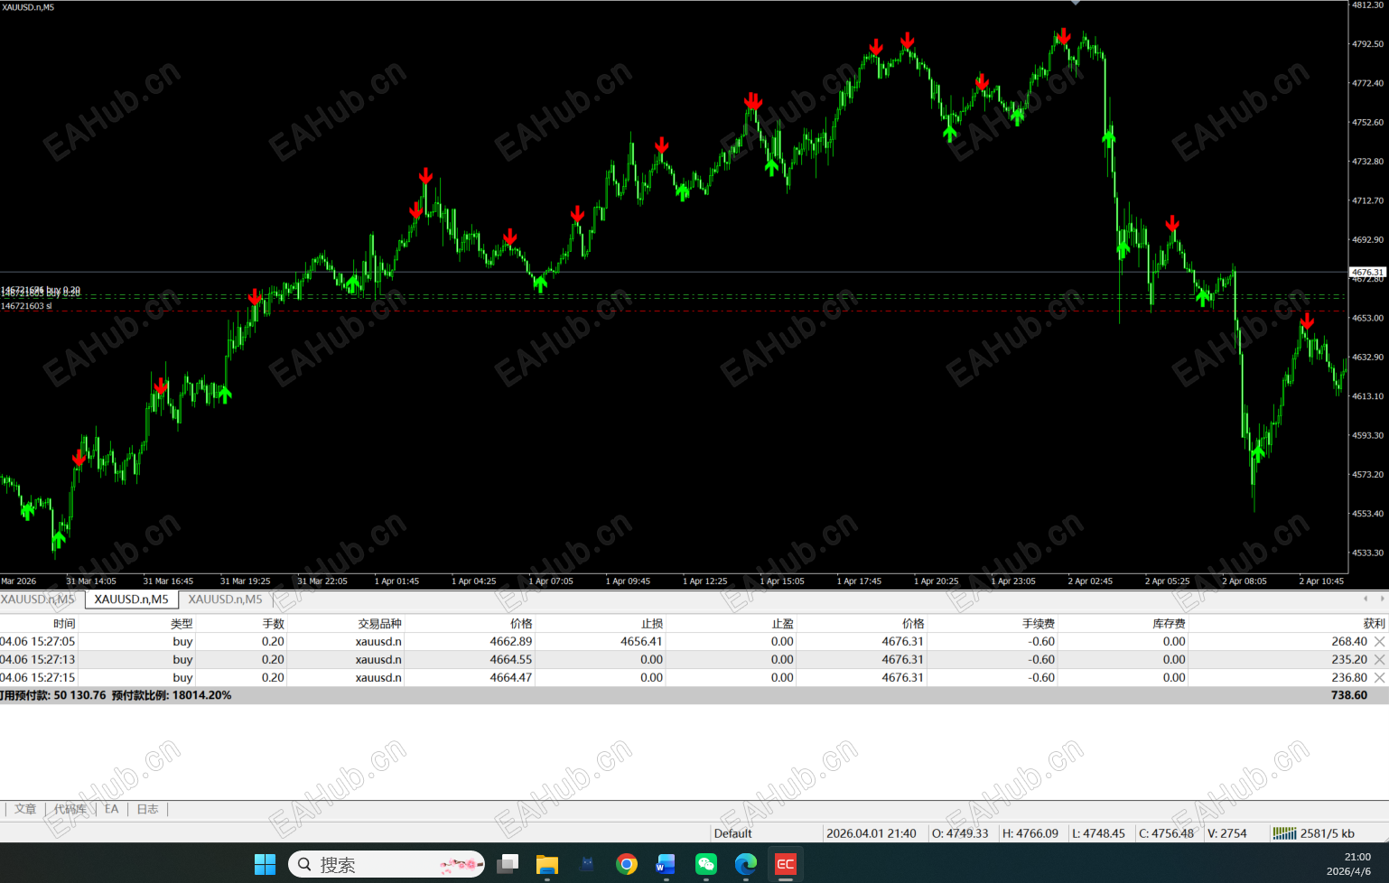Click the H: 4766.09 status bar value

(x=1030, y=833)
